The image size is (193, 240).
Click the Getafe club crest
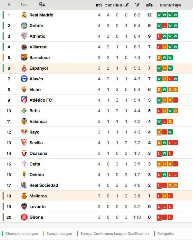[x=24, y=25]
